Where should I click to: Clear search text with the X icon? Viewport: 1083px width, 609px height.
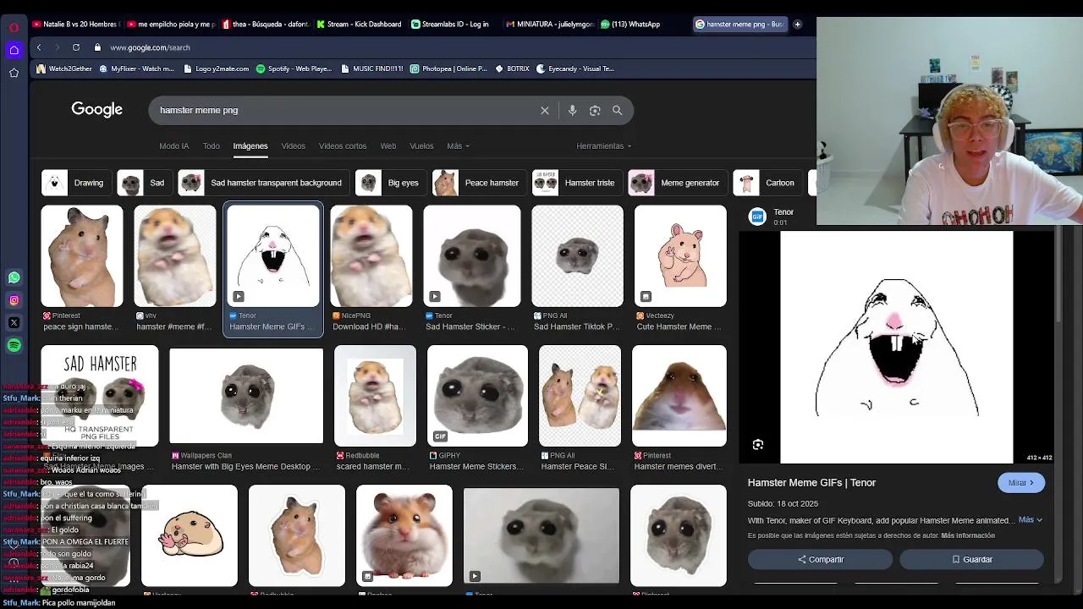[545, 110]
